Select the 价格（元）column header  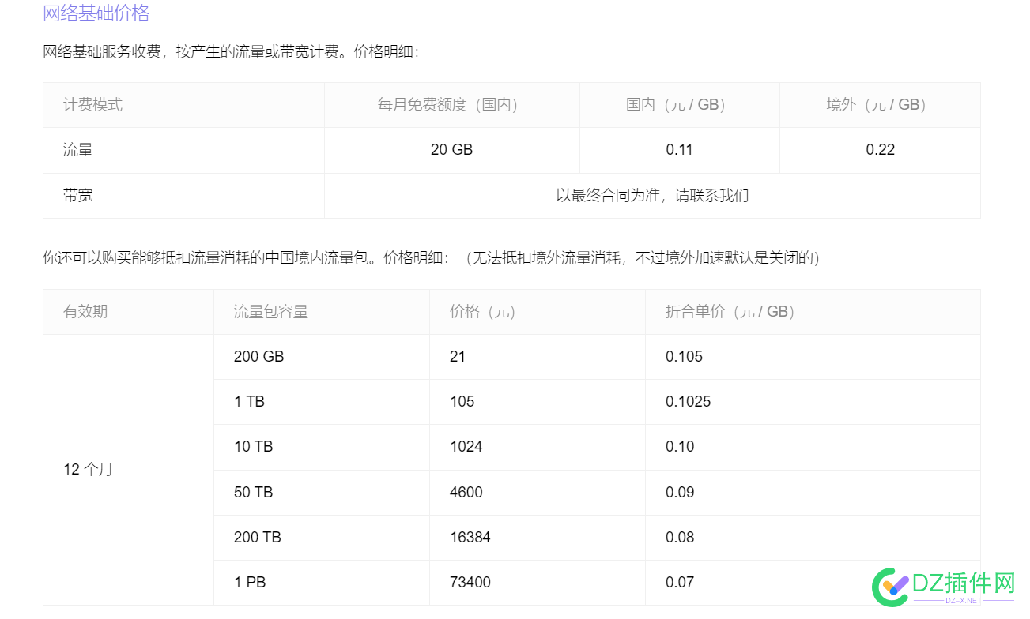coord(538,312)
